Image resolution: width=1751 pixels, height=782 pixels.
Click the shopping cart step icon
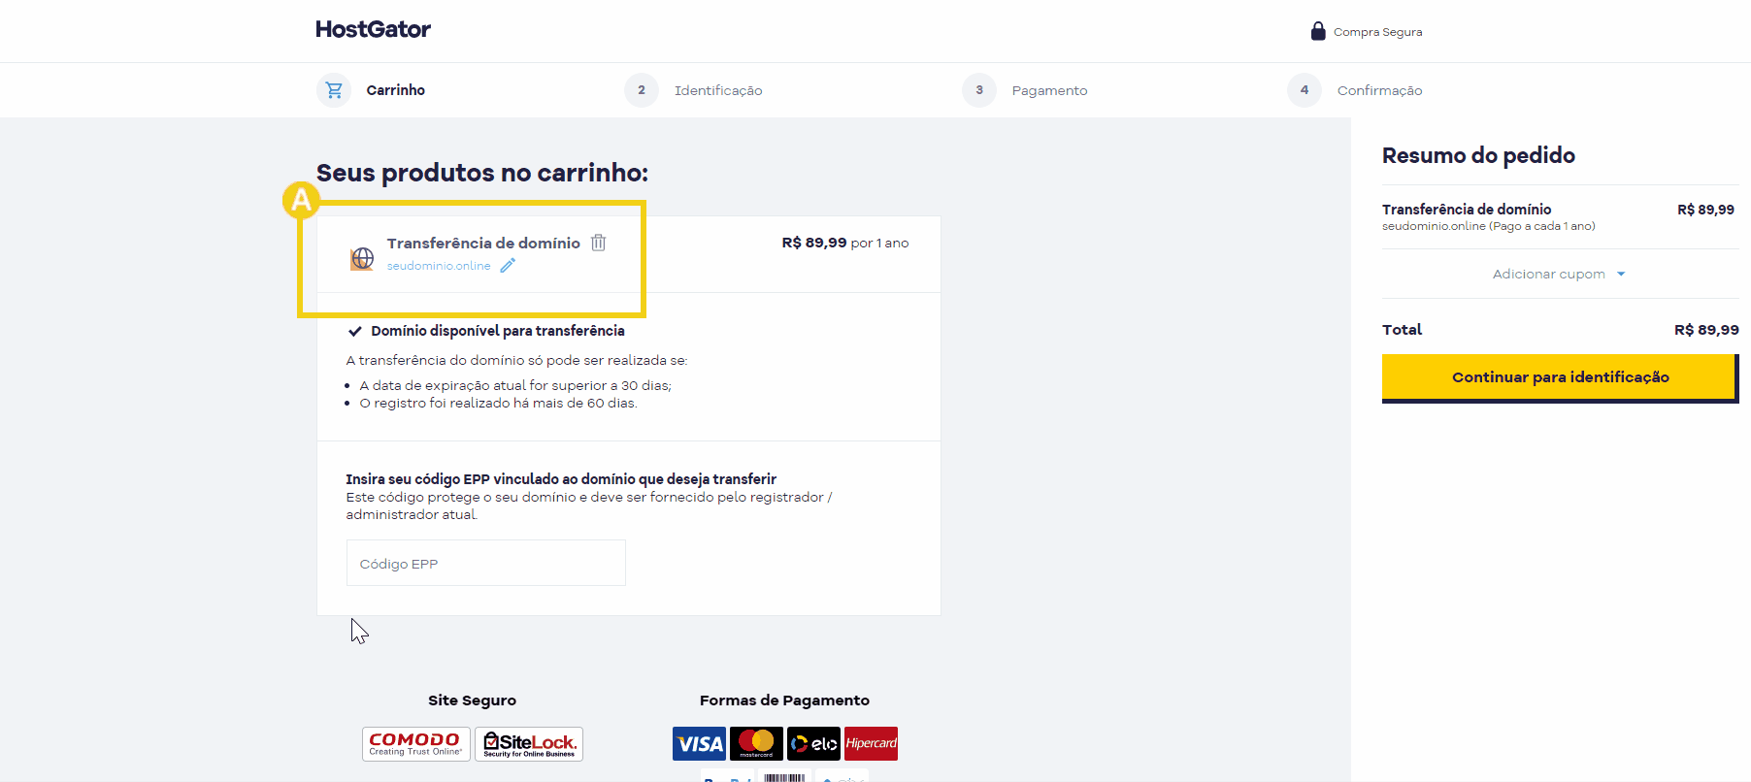[x=334, y=90]
